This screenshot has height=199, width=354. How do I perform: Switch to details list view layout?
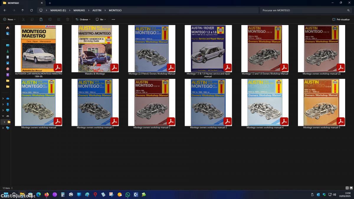(x=347, y=188)
